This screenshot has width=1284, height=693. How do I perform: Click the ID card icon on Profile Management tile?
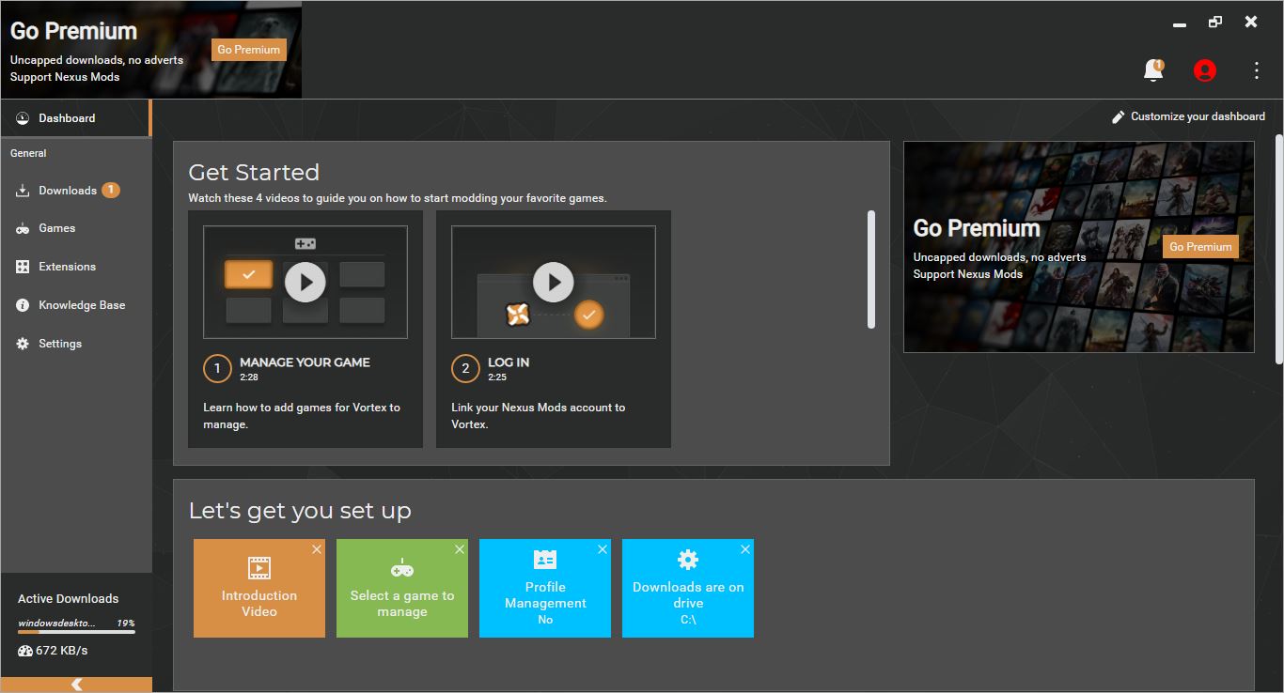(545, 560)
